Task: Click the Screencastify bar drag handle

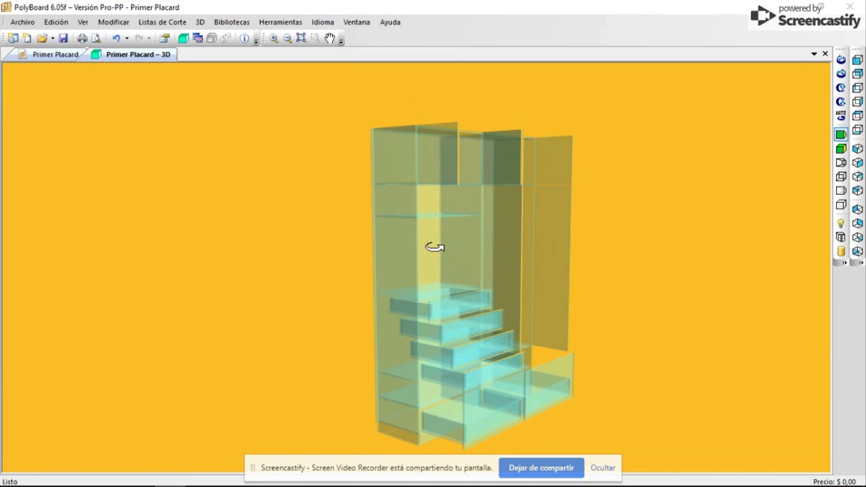Action: click(x=252, y=467)
